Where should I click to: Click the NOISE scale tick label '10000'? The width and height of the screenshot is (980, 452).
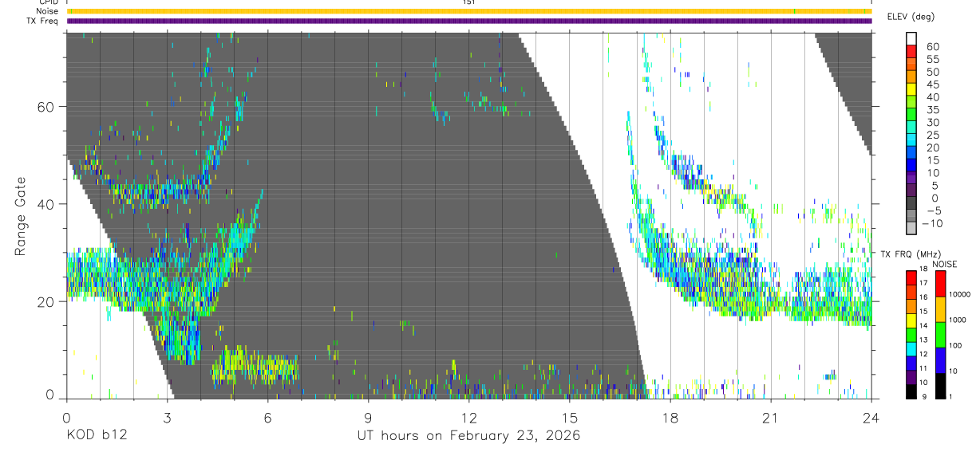click(959, 295)
